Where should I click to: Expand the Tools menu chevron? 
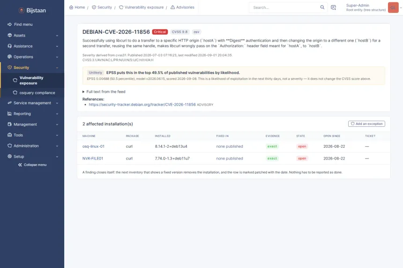57,135
